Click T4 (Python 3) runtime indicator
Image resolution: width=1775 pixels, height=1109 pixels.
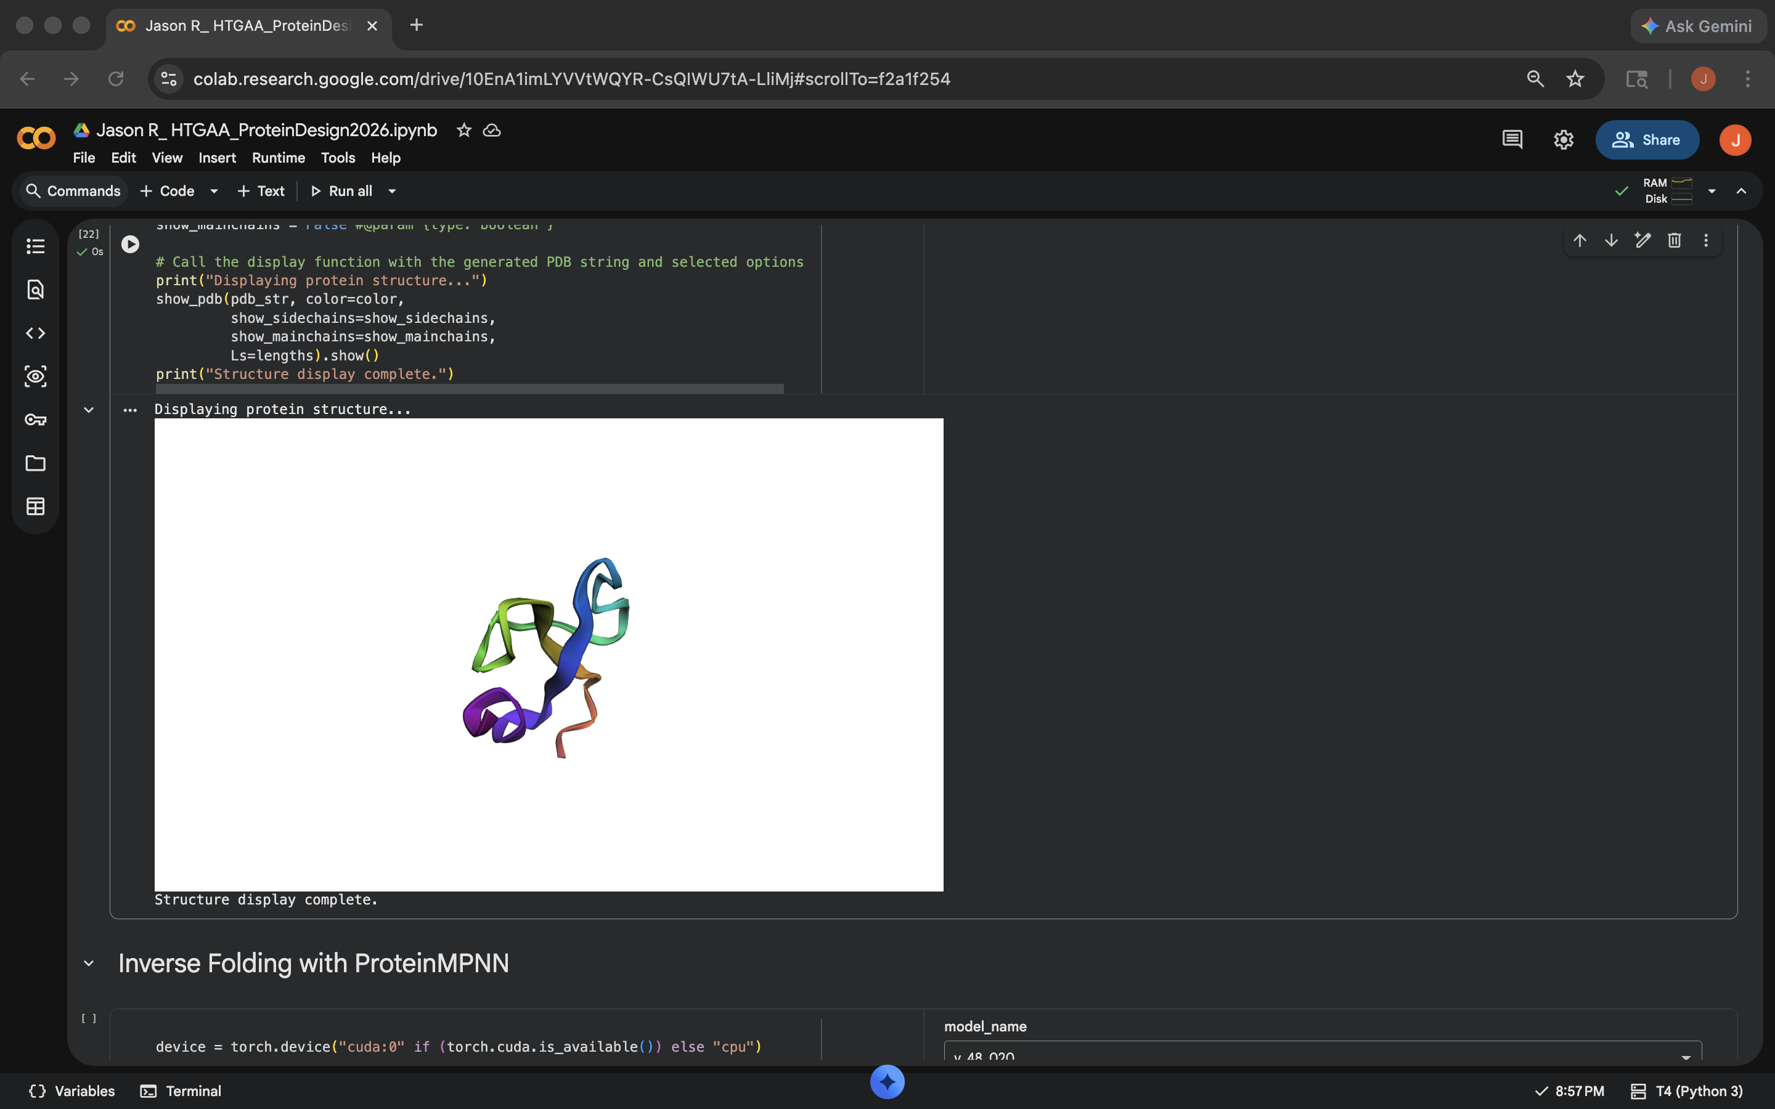tap(1686, 1091)
